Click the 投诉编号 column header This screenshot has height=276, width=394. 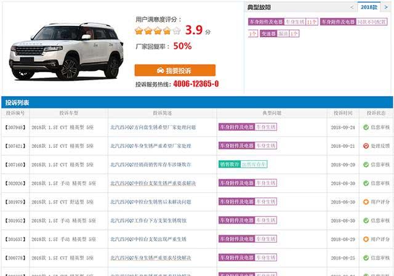coord(15,113)
